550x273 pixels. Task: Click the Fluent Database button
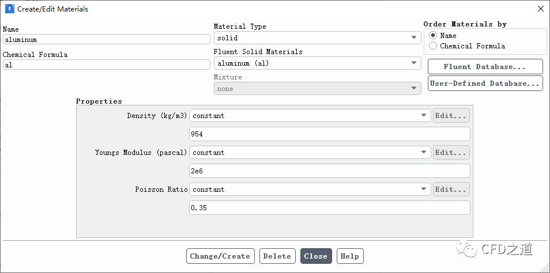pos(485,67)
